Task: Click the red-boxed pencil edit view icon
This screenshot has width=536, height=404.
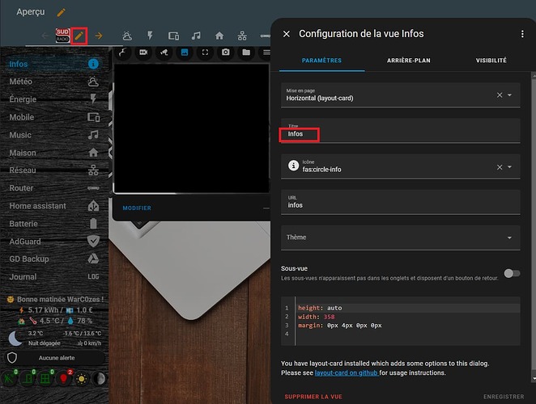Action: click(x=79, y=36)
